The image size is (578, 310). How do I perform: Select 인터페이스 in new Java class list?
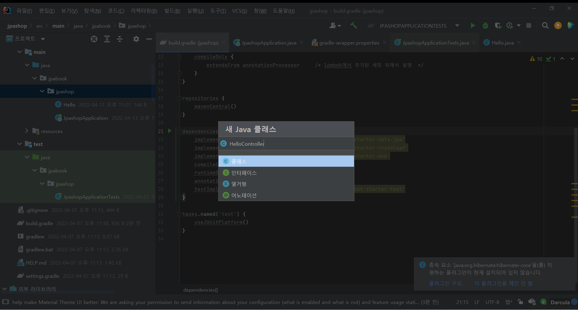(x=286, y=173)
